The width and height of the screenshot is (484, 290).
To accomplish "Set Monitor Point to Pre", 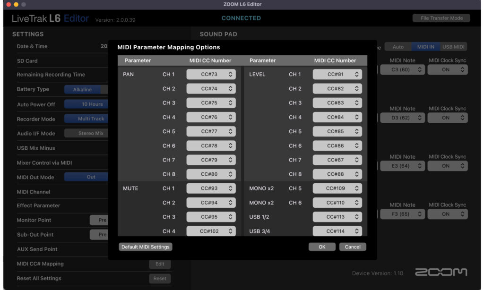I will click(99, 220).
